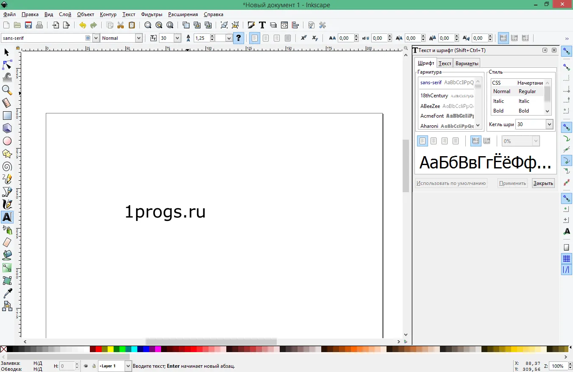Select the Spiral tool

coord(7,166)
